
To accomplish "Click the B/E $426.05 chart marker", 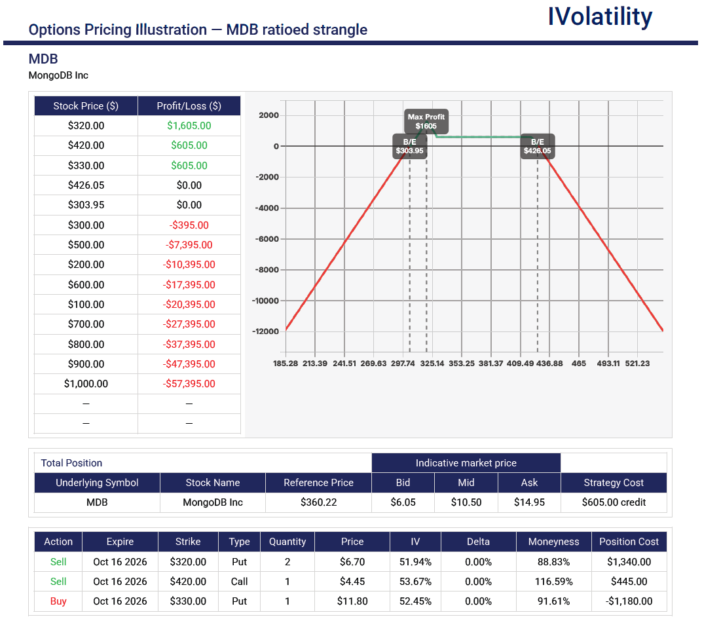I will [x=538, y=146].
